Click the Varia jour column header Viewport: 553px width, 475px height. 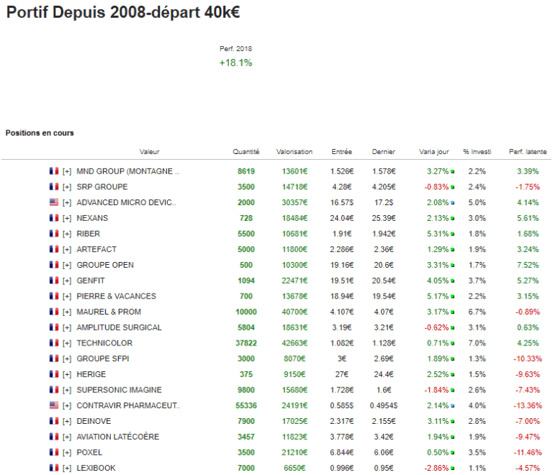433,152
